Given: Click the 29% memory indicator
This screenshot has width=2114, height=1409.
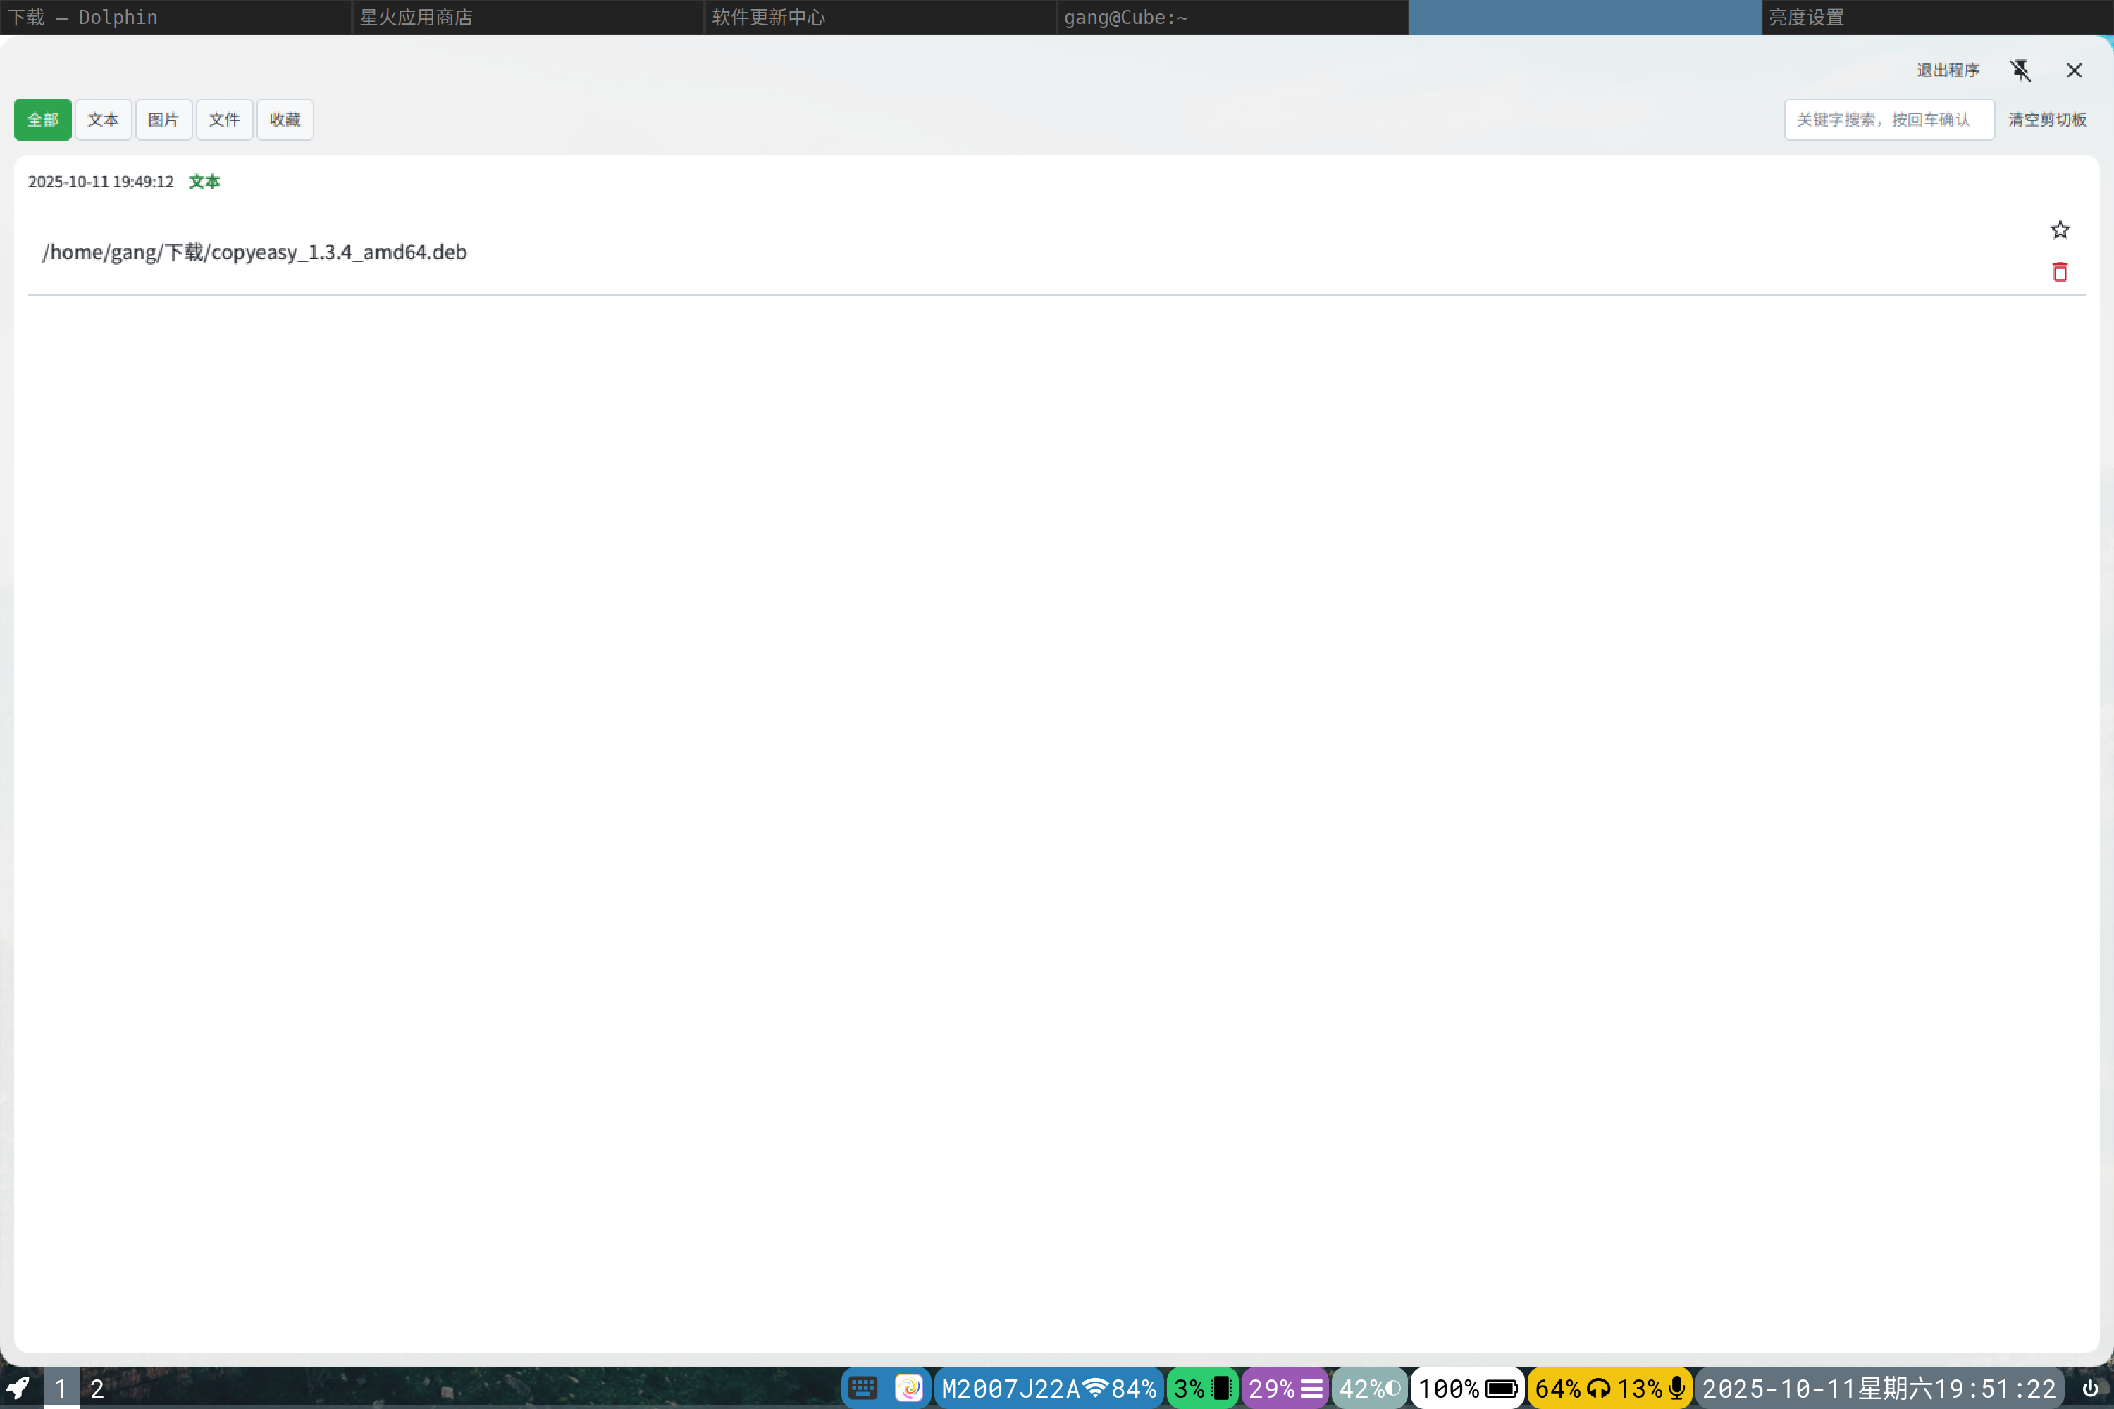Looking at the screenshot, I should point(1285,1389).
